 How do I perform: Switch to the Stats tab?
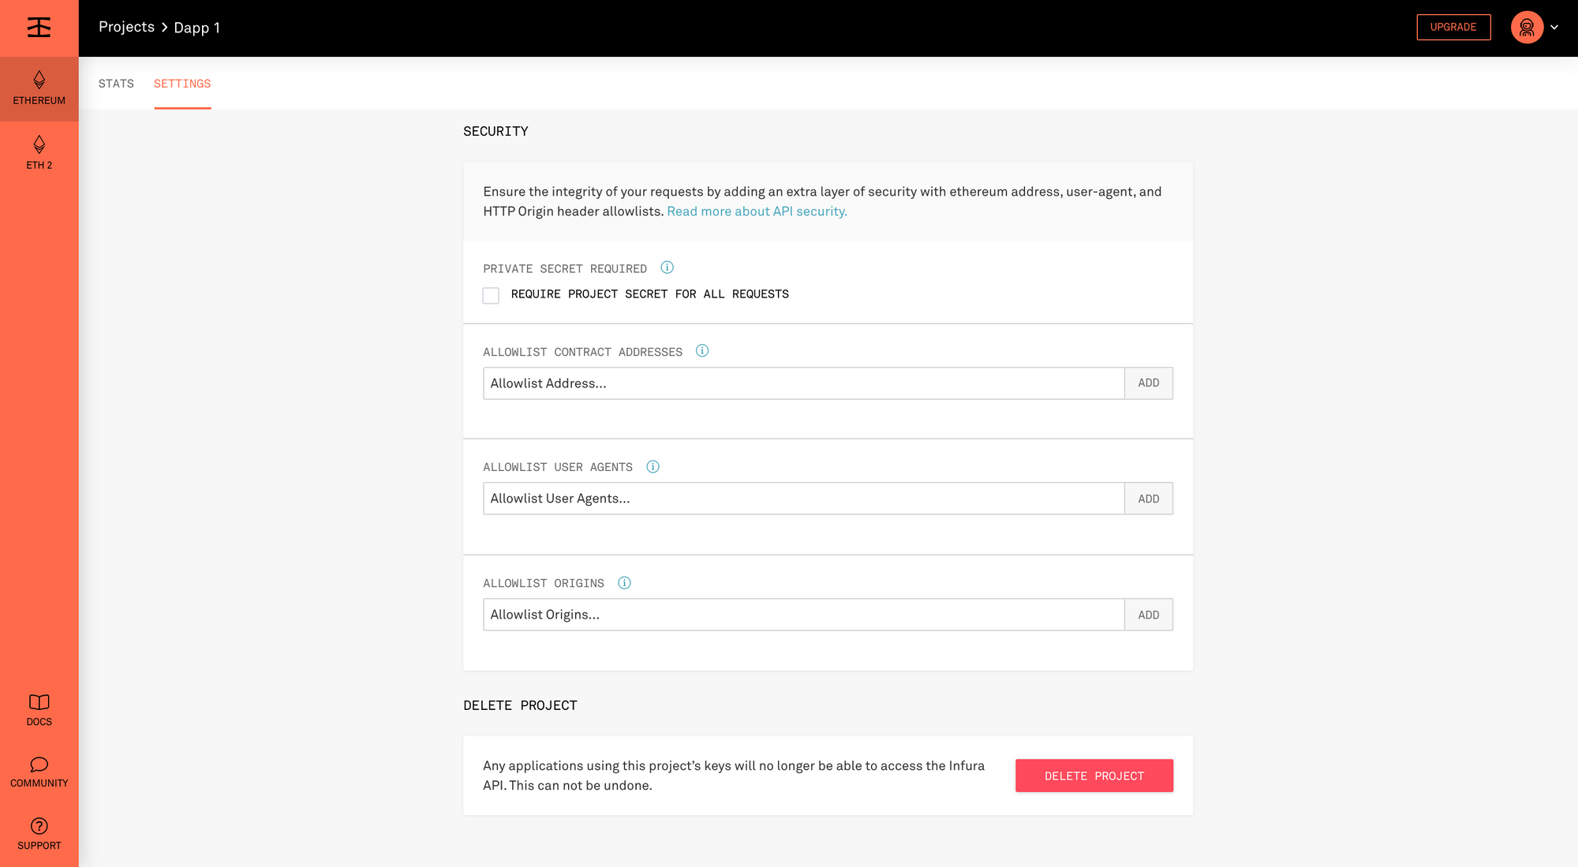[x=116, y=84]
